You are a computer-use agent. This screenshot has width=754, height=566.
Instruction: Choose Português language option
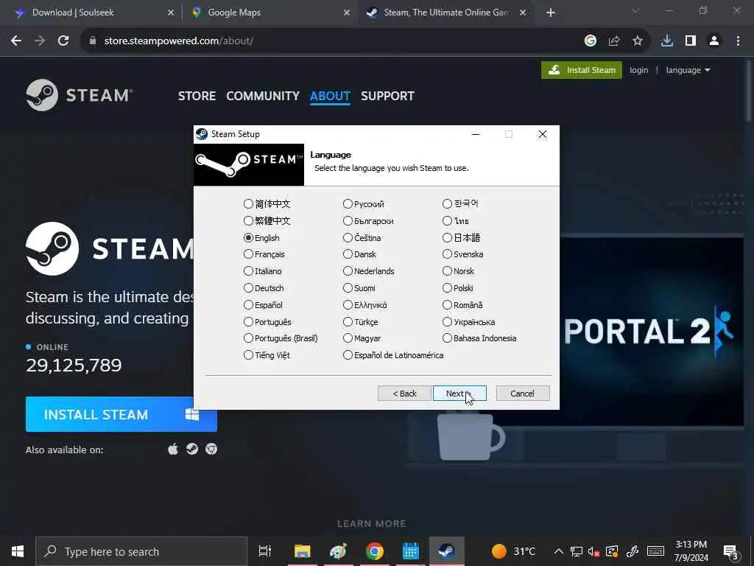coord(248,321)
